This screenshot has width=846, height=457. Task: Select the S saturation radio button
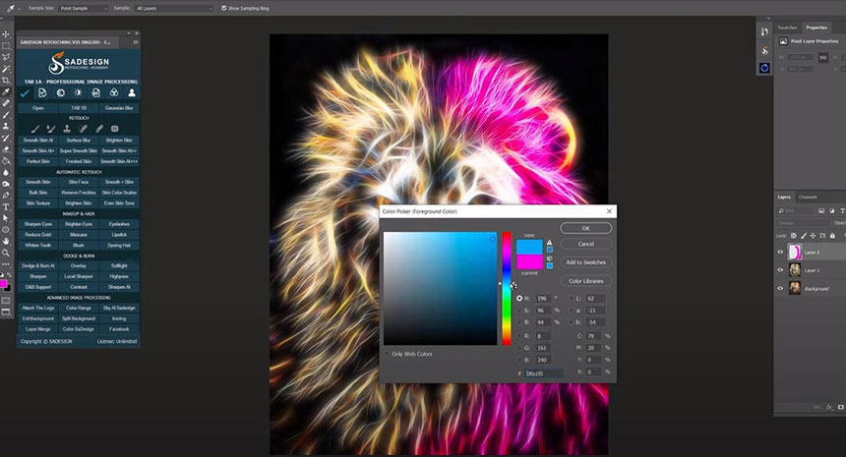[x=519, y=311]
